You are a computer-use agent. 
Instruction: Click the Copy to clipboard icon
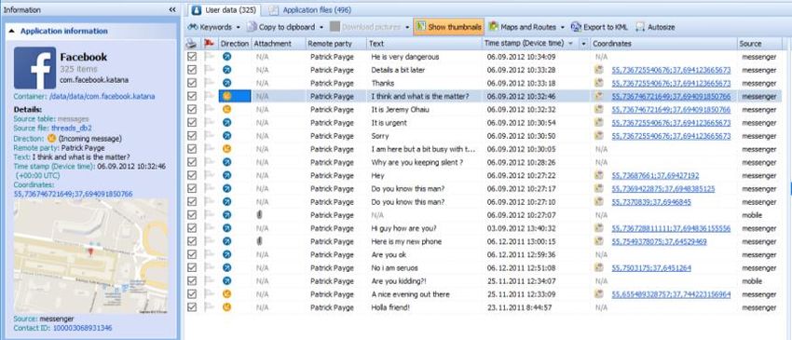(x=253, y=27)
